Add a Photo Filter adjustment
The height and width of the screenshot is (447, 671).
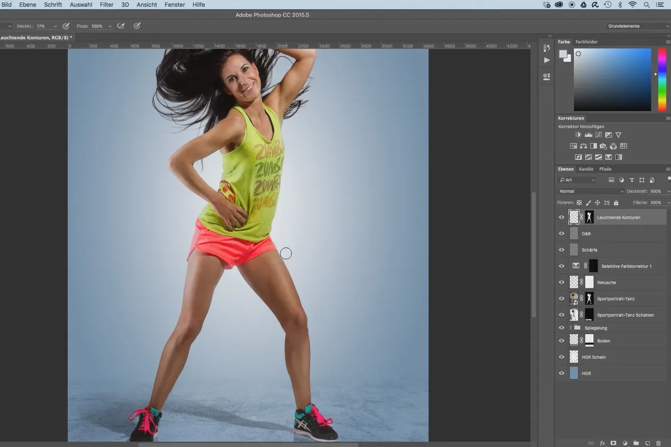pos(603,146)
